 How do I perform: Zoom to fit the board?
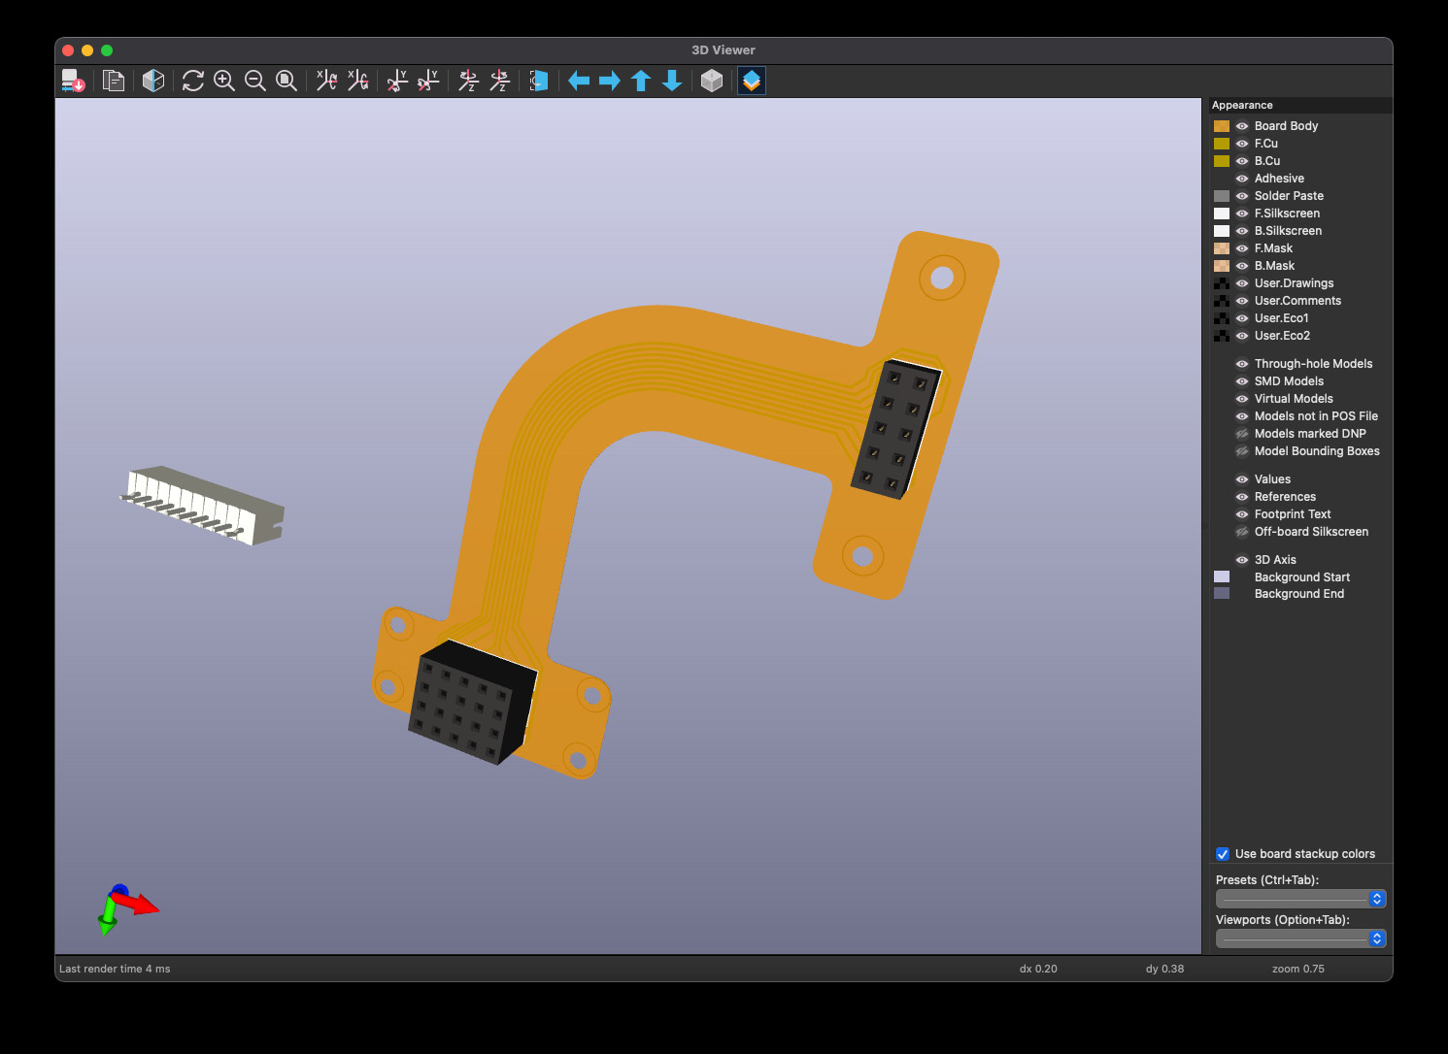(286, 81)
